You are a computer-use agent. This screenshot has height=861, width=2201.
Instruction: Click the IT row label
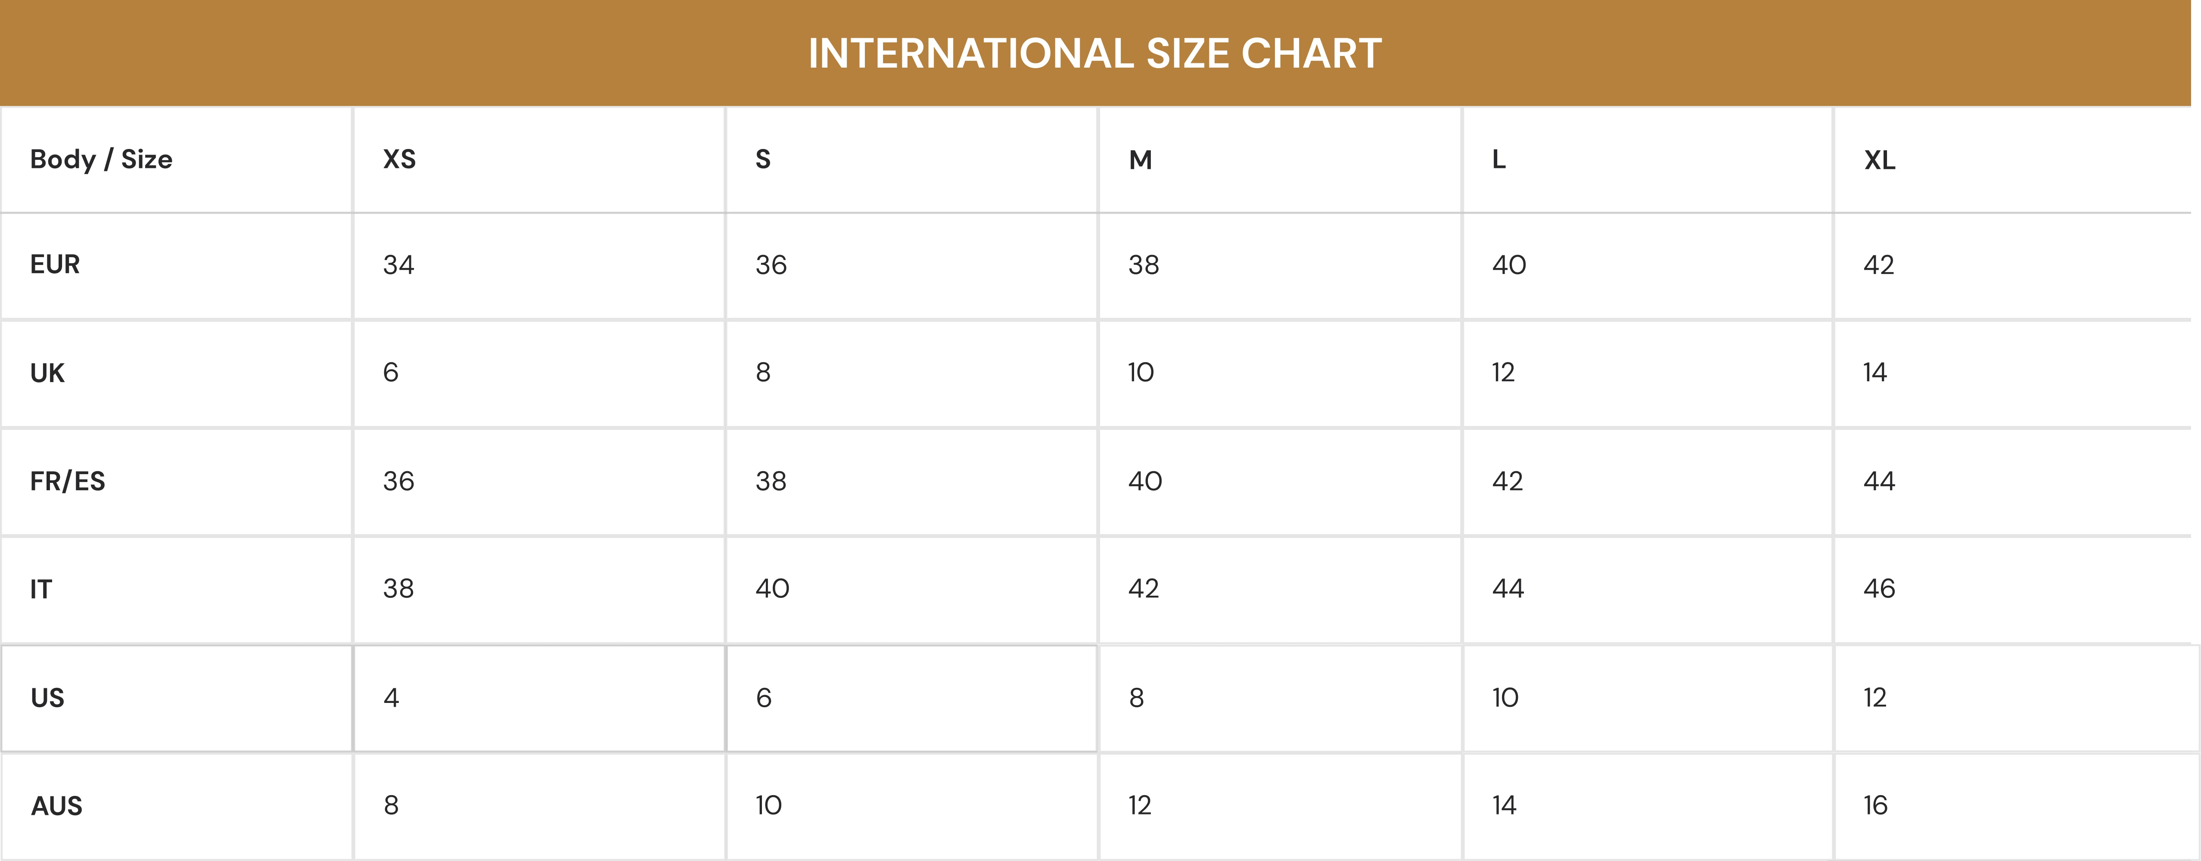click(x=41, y=589)
